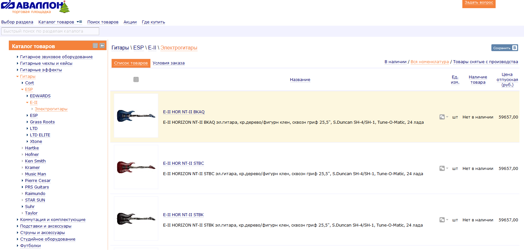The height and width of the screenshot is (250, 524).
Task: Select the Список товаров tab
Action: tap(131, 63)
